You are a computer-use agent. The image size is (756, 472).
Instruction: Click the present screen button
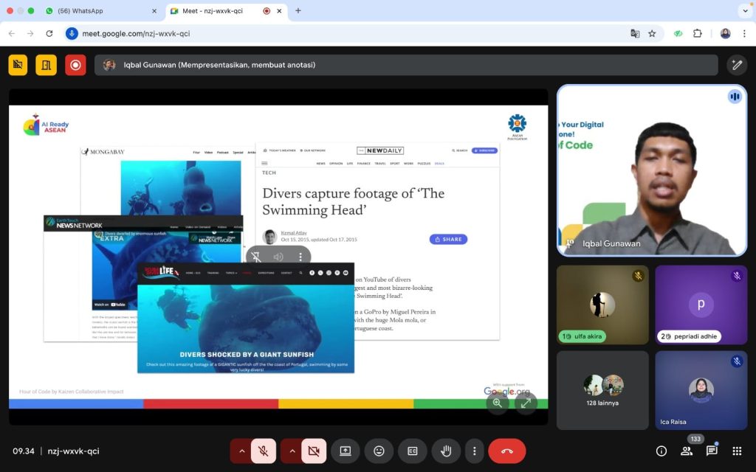[x=346, y=451]
